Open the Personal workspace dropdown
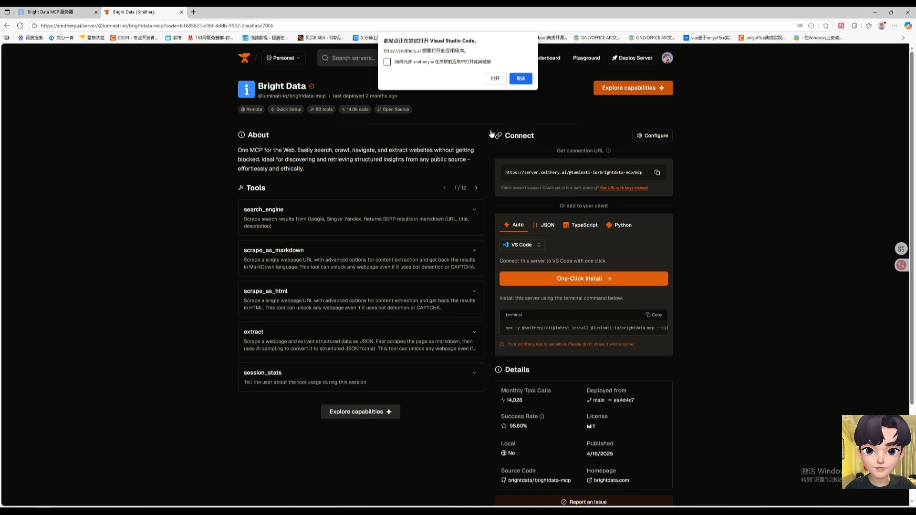Viewport: 916px width, 515px height. (x=283, y=58)
